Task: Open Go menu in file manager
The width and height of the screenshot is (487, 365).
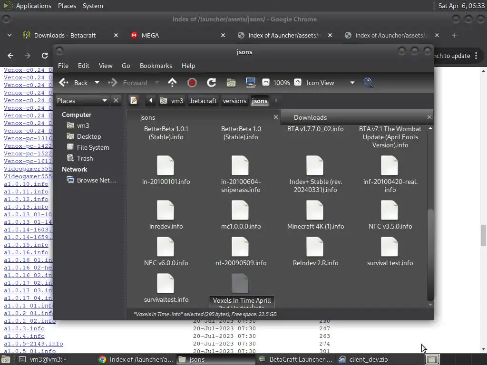Action: coord(126,66)
